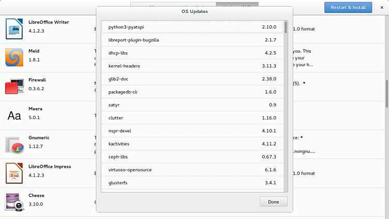389x219 pixels.
Task: Close the OS Updates dialog with Done
Action: coord(273,202)
